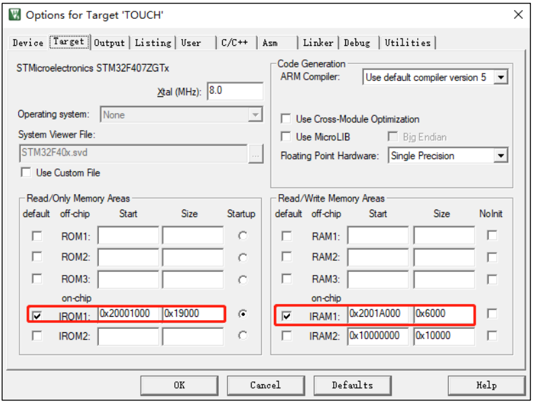Click the Xtal (MHz) input field

(235, 91)
